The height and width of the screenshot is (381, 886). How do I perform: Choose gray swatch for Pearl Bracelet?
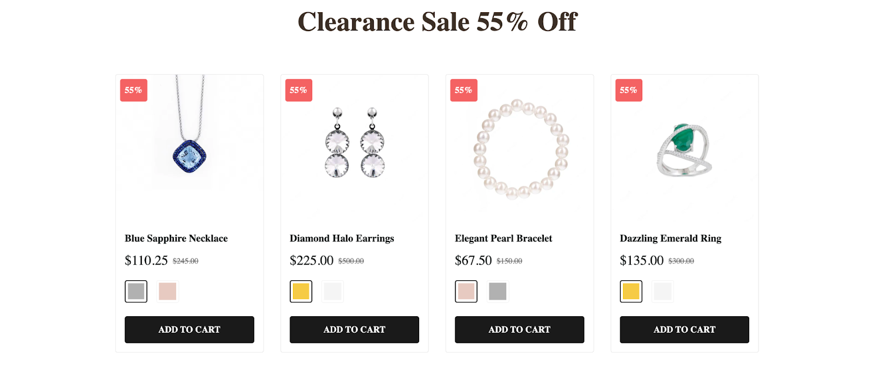coord(497,291)
